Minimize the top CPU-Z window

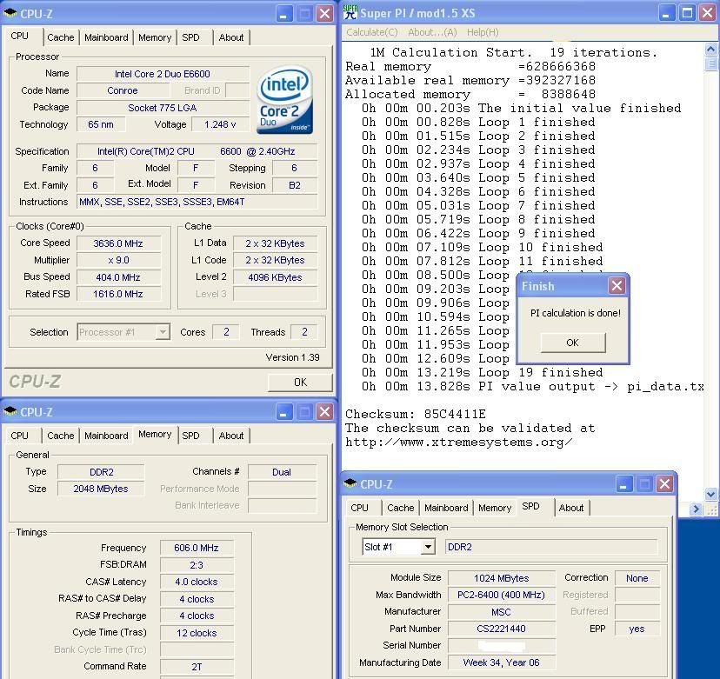[x=283, y=14]
